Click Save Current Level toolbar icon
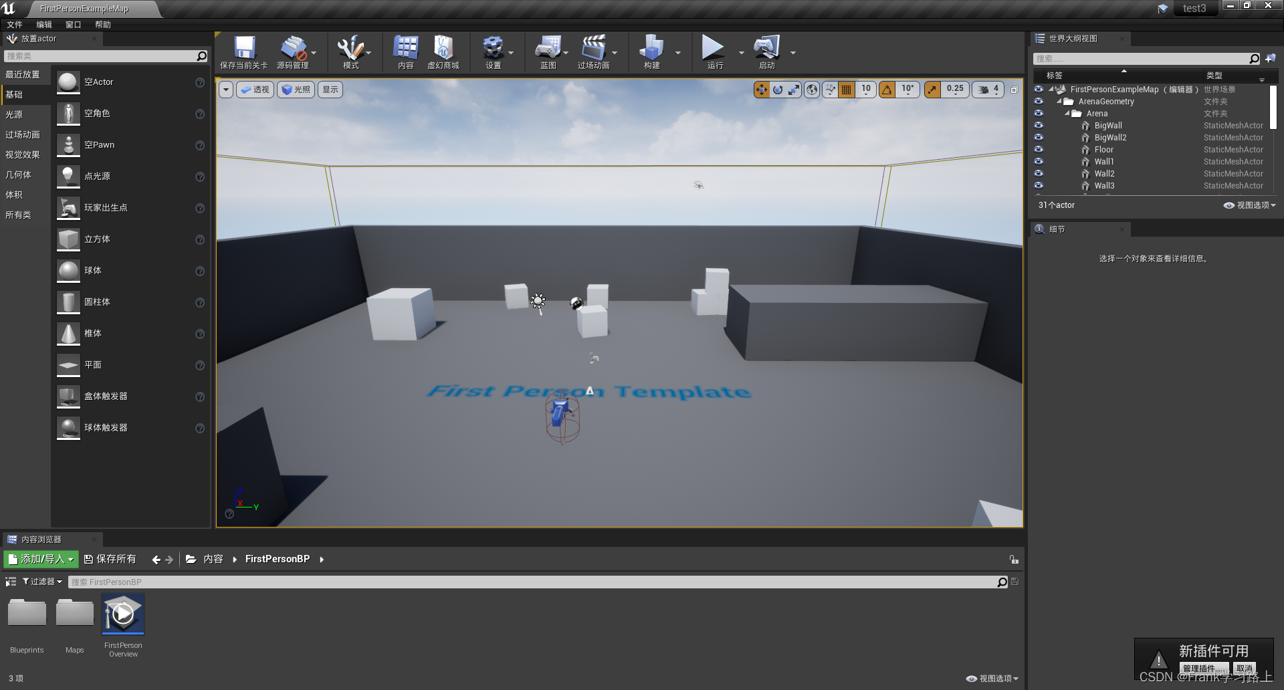This screenshot has width=1284, height=690. click(x=244, y=52)
